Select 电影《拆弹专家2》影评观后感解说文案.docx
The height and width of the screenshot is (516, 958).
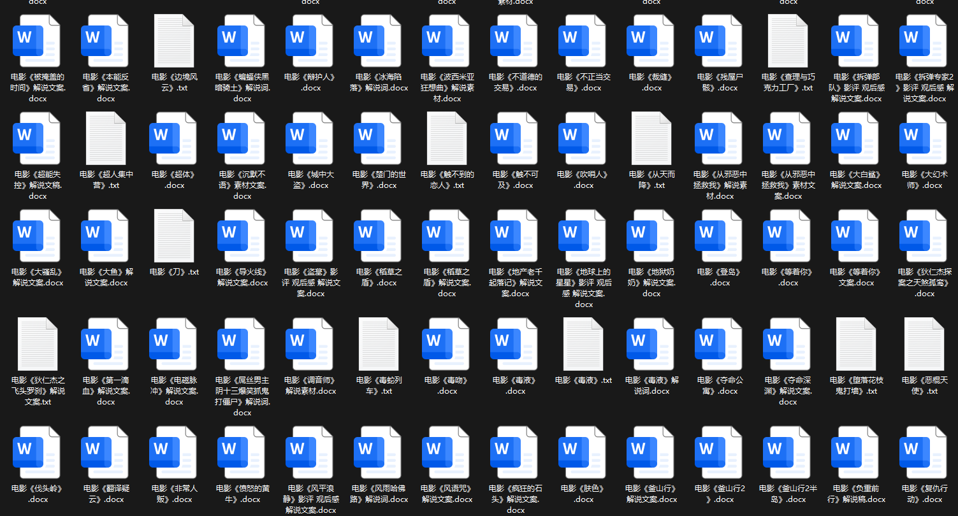924,38
